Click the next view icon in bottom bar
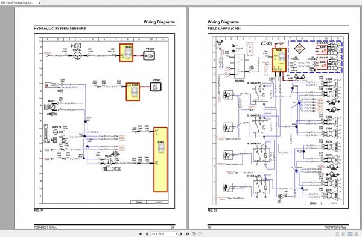The height and width of the screenshot is (237, 362). tap(200, 234)
